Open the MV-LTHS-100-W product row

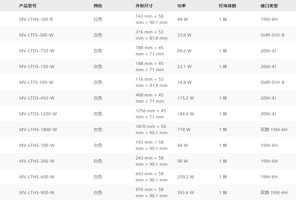click(x=37, y=145)
